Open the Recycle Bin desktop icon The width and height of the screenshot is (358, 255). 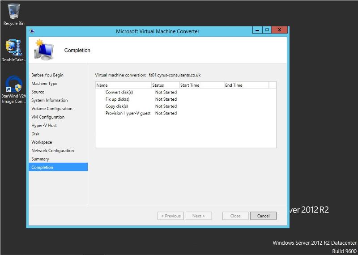tap(14, 14)
